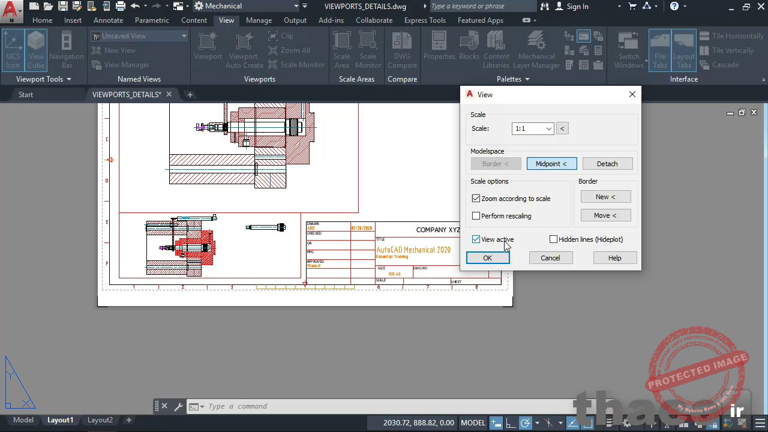Open the Mechanical Layer Manager
Image resolution: width=768 pixels, height=432 pixels.
[x=537, y=50]
